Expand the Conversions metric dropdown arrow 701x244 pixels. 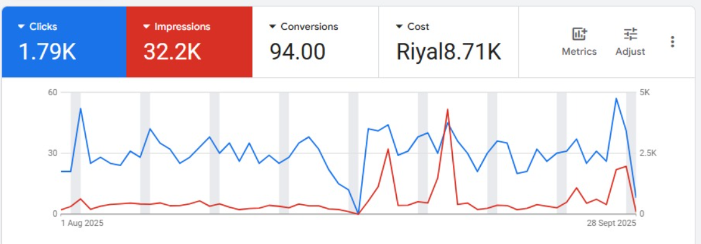coord(272,27)
